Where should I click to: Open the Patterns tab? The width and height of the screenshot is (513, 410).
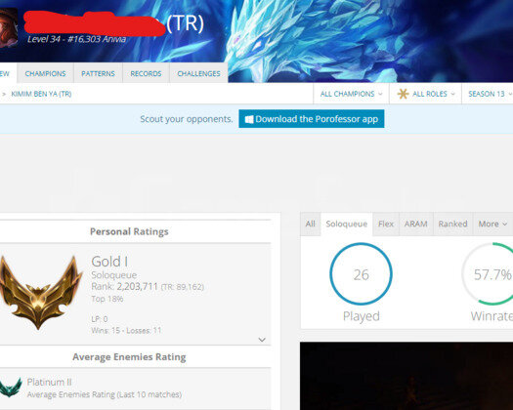click(98, 73)
